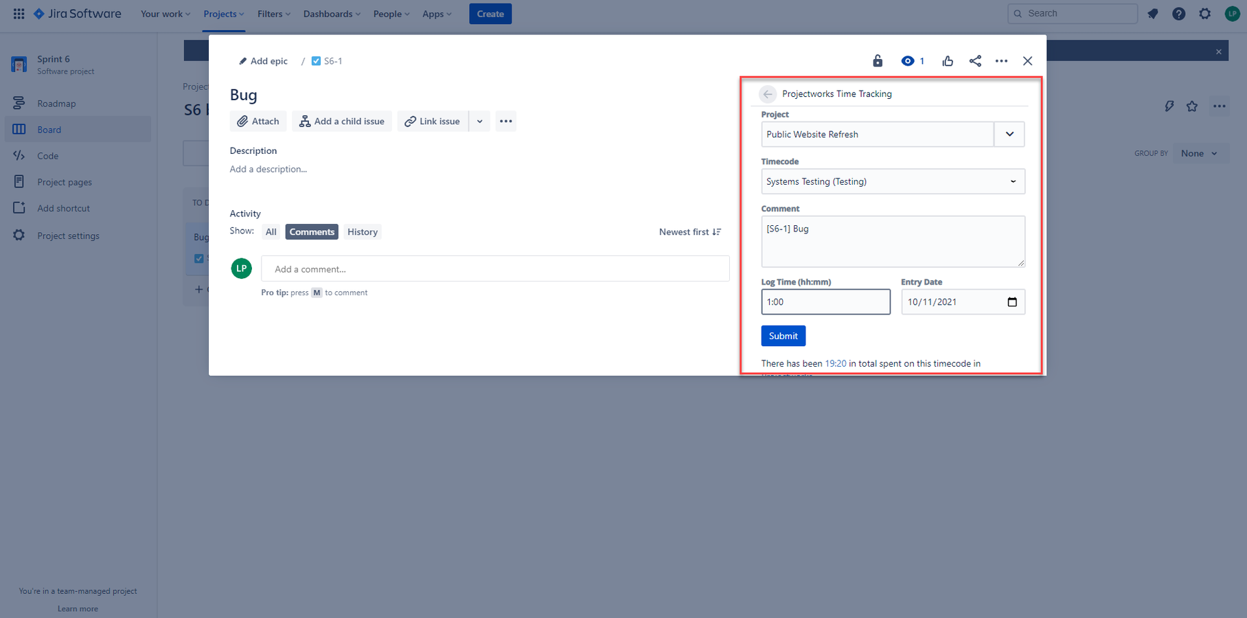Screen dimensions: 1247x618
Task: Open Roadmap in the sidebar
Action: pos(78,104)
